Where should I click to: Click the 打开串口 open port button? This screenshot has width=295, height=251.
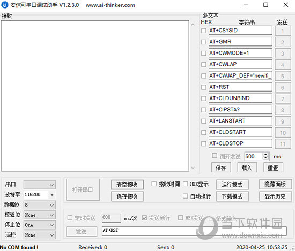(x=83, y=189)
